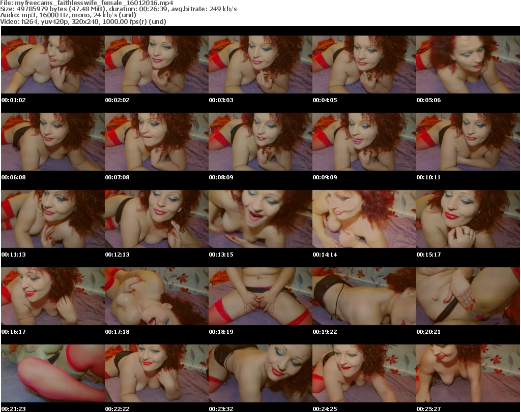Select the 00:11:13 timestamp label
This screenshot has width=521, height=412.
click(x=14, y=255)
